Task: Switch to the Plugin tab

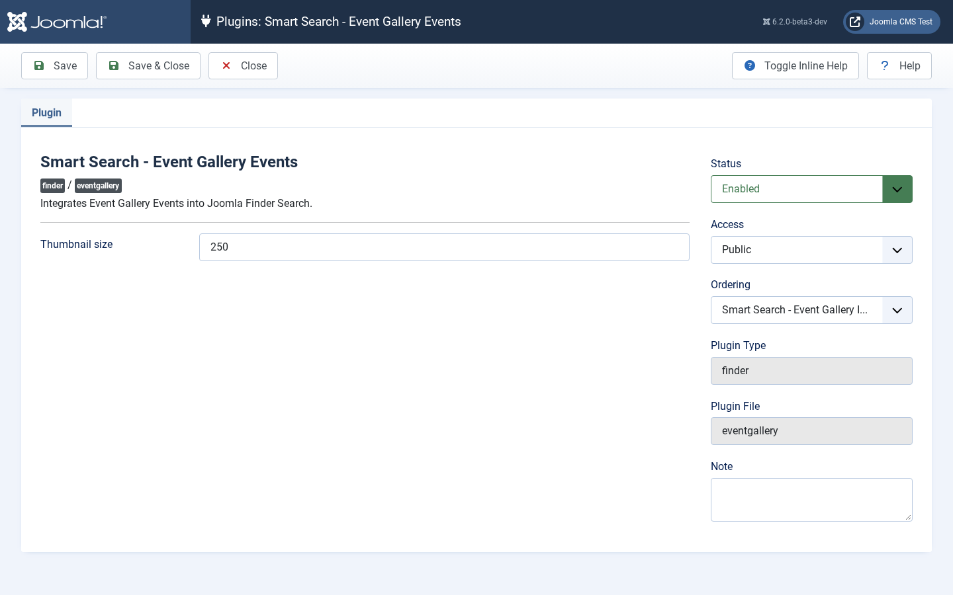Action: click(x=46, y=112)
